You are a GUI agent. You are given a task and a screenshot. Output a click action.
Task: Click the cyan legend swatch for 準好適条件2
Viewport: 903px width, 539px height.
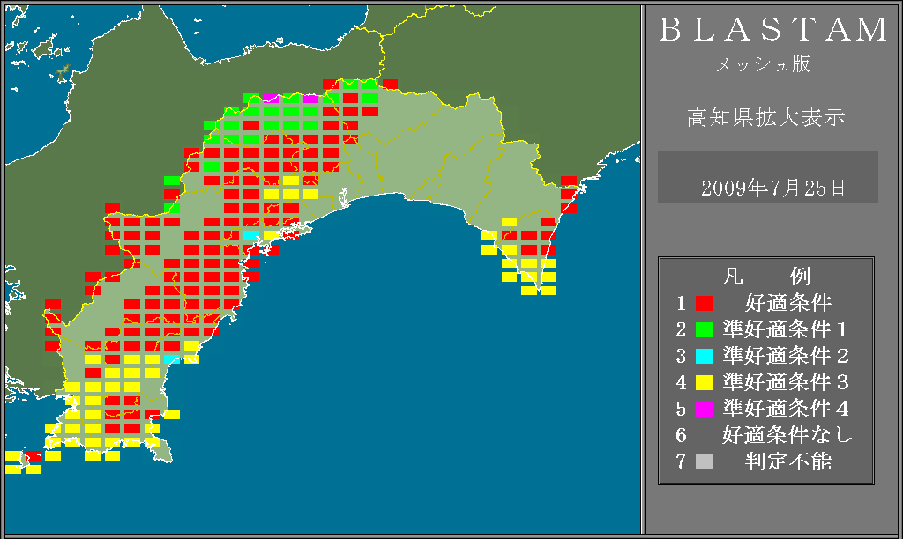[x=704, y=356]
